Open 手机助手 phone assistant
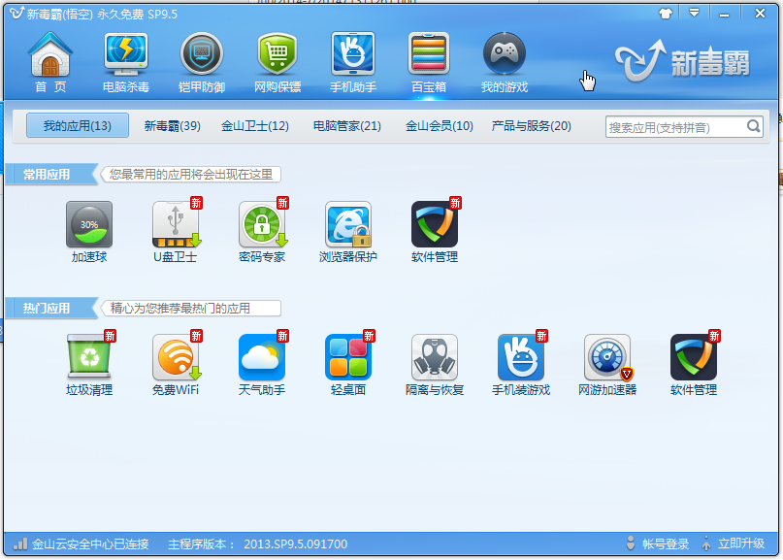This screenshot has height=560, width=783. point(353,62)
